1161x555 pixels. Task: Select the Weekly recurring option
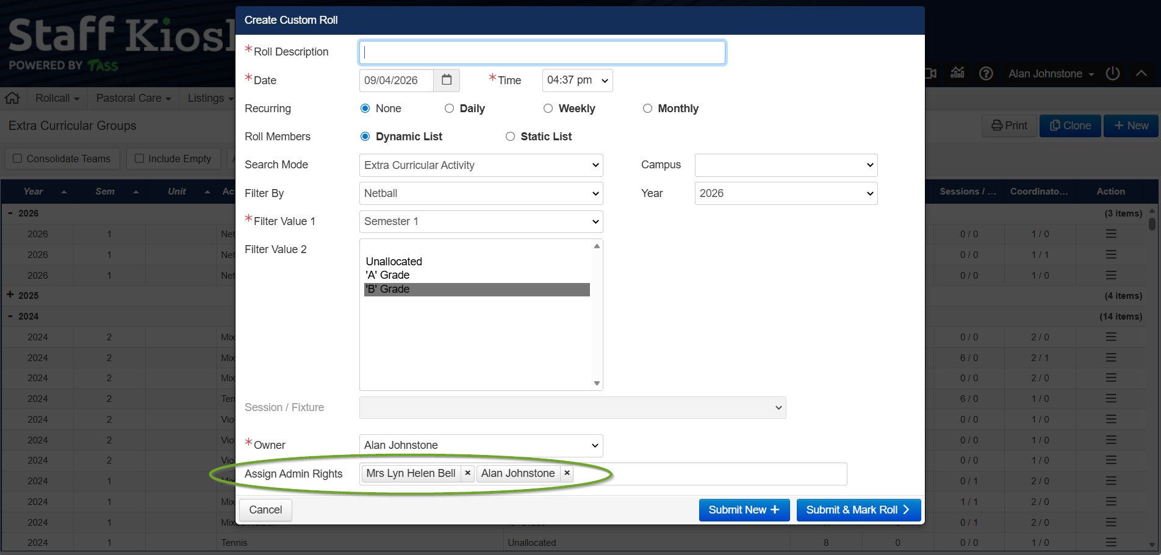point(548,109)
